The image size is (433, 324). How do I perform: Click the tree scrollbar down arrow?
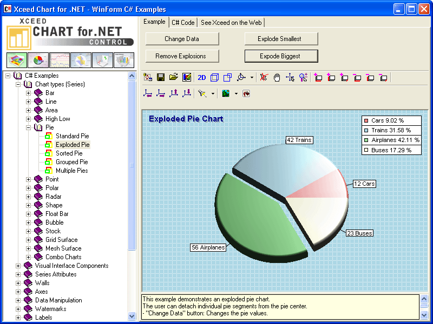coord(132,316)
